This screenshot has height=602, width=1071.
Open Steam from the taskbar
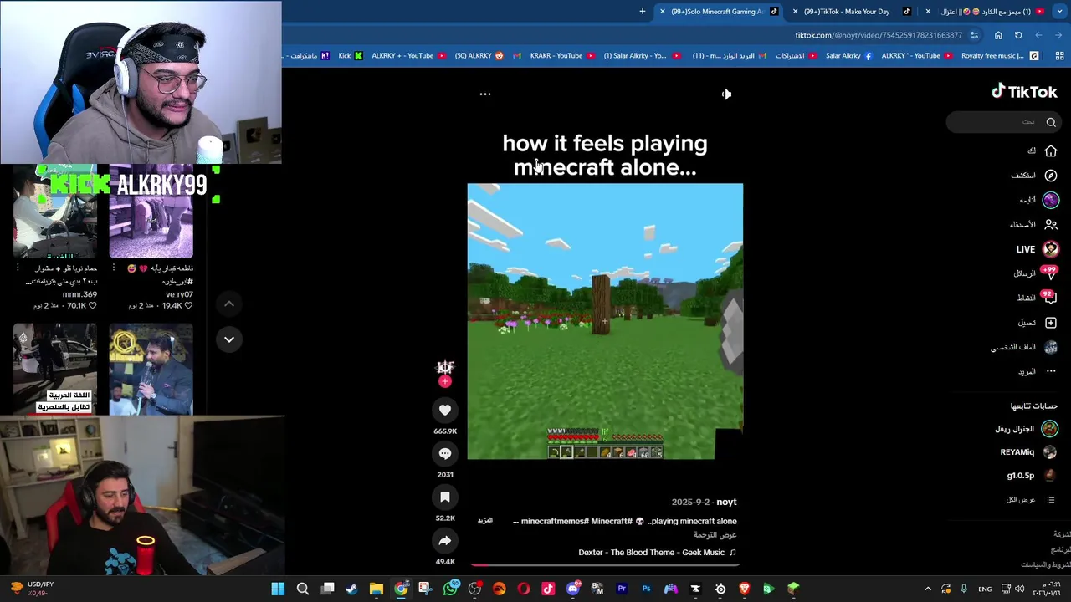tap(351, 589)
